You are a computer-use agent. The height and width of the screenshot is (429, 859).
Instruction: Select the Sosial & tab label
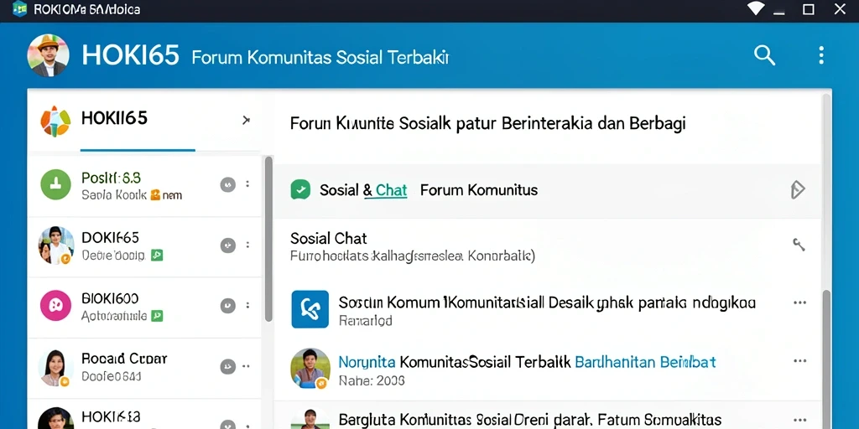point(346,190)
